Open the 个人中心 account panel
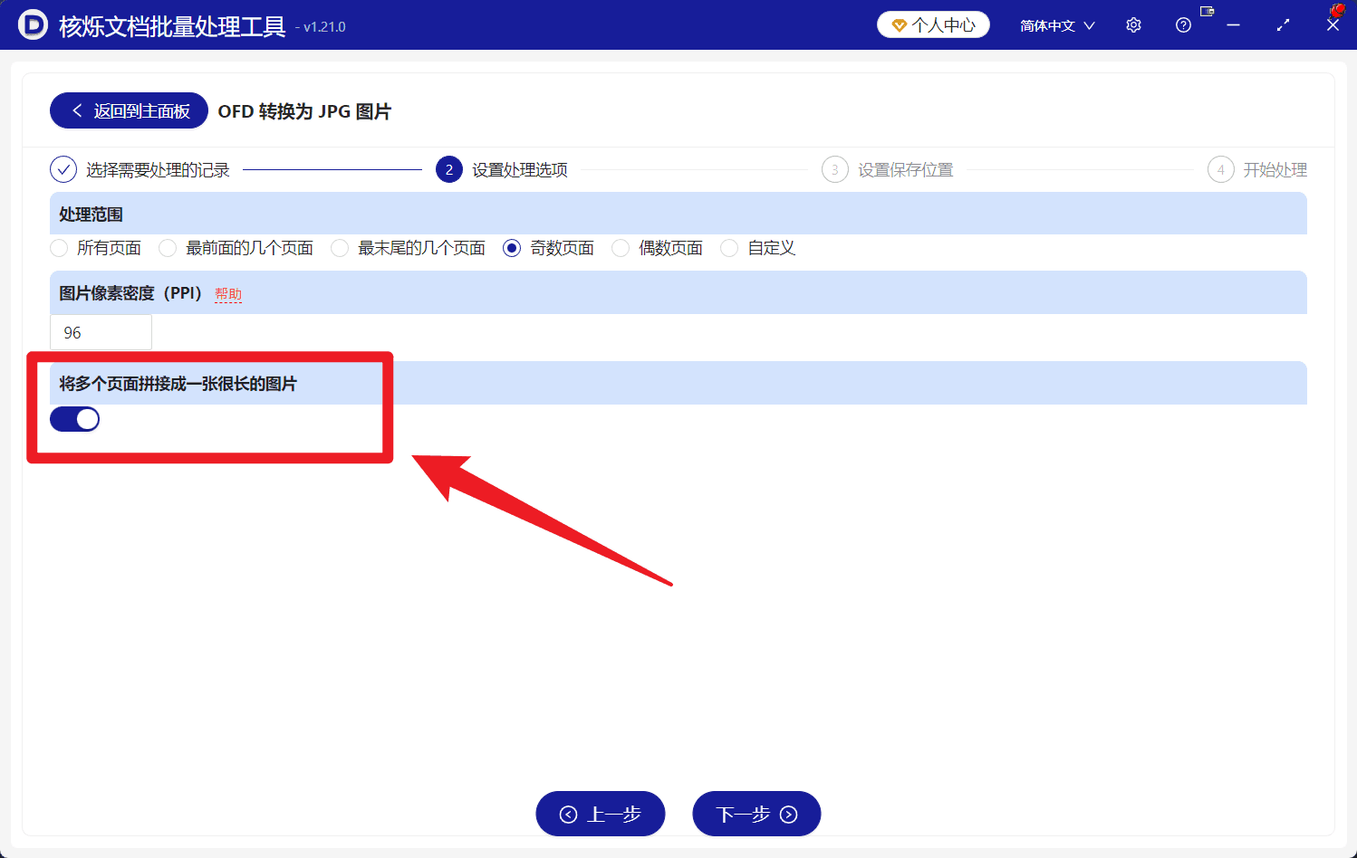The image size is (1357, 858). 932,24
